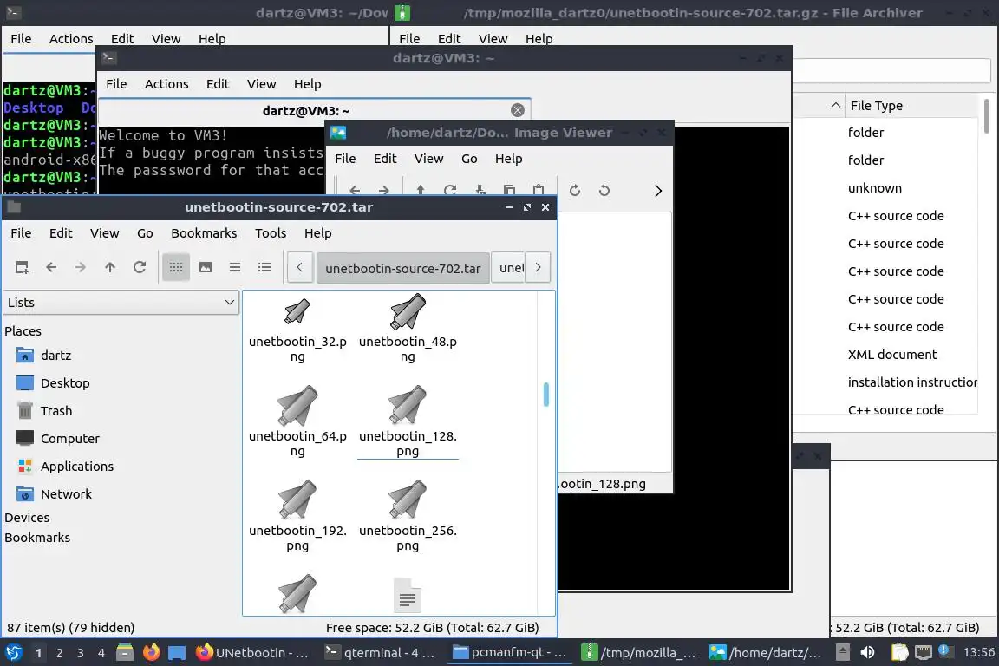This screenshot has width=999, height=666.
Task: Select unetbootin_64.png file icon
Action: [297, 405]
